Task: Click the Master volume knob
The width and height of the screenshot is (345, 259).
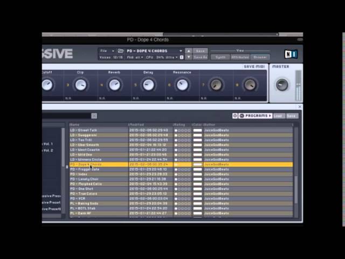Action: tap(282, 85)
